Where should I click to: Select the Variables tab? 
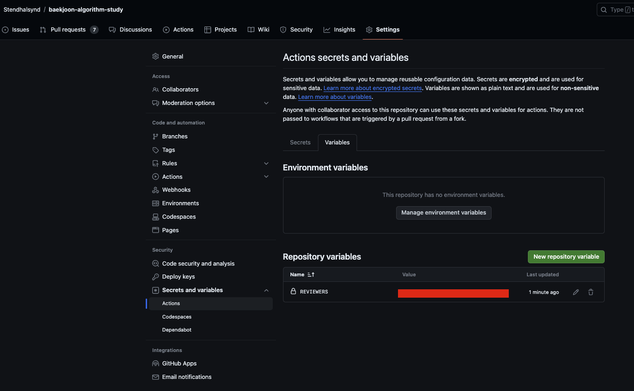[x=337, y=143]
